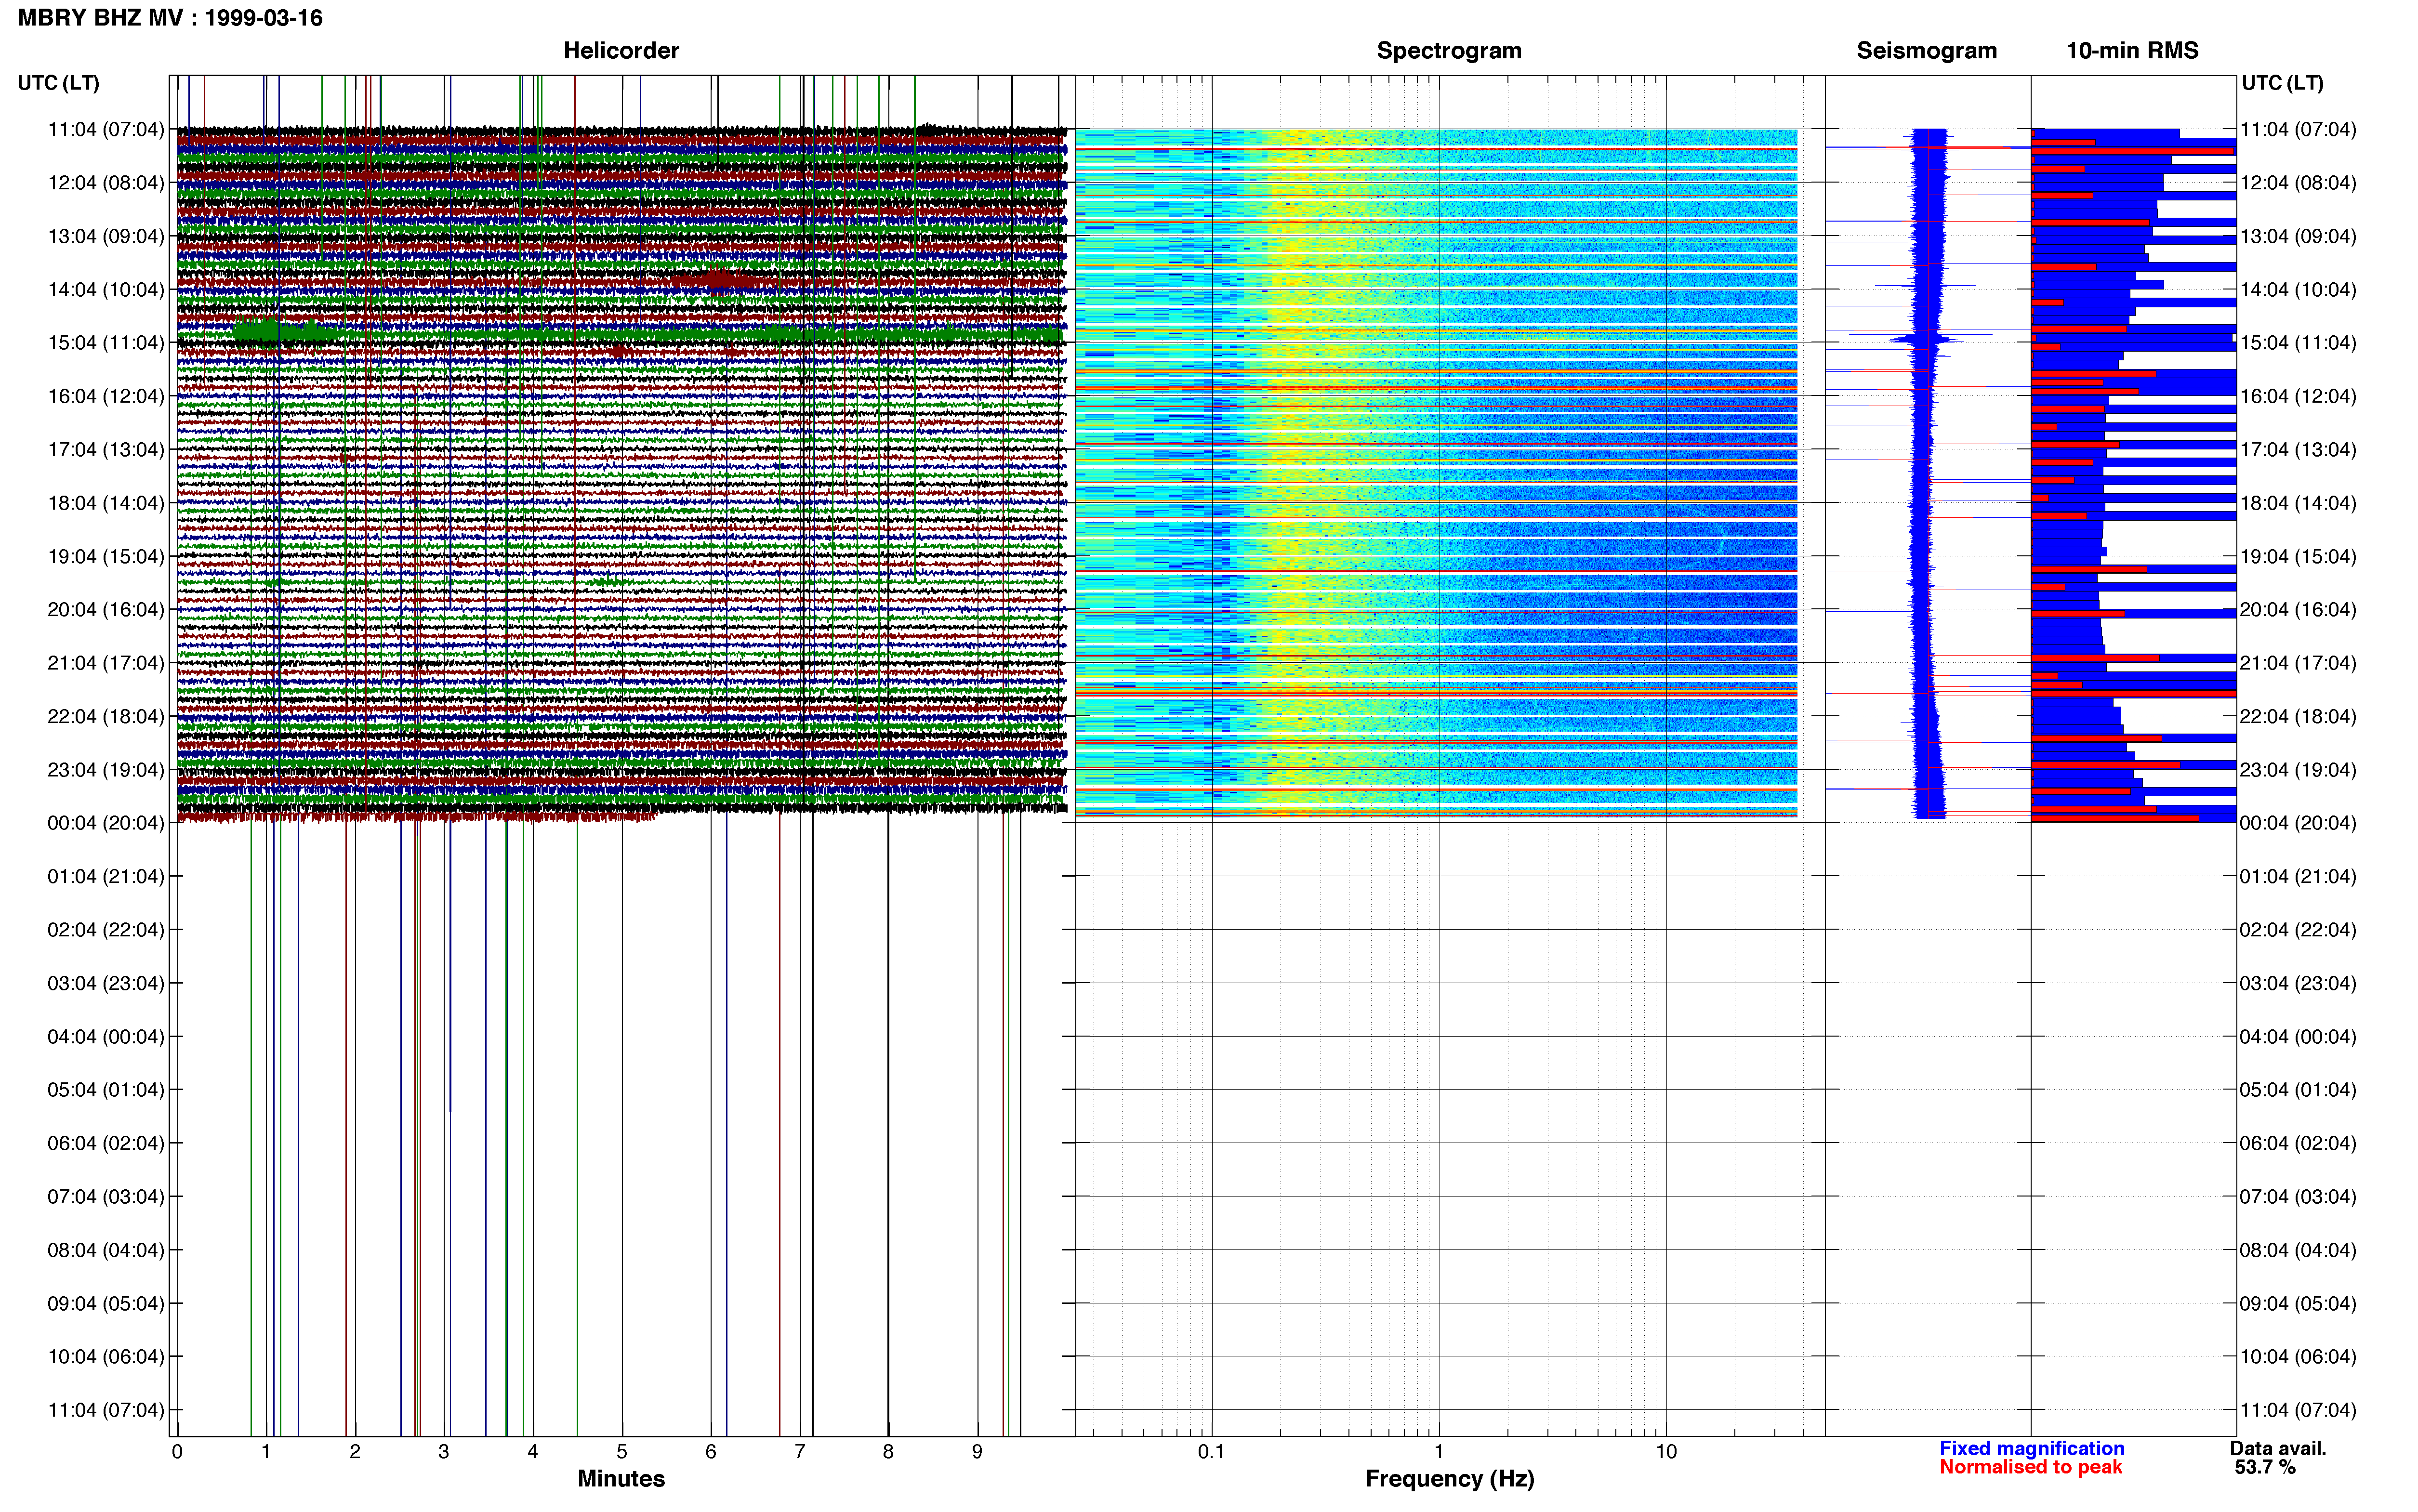Click RMS-side time label '17:04 (13:04)'
Image resolution: width=2418 pixels, height=1512 pixels.
[2298, 450]
